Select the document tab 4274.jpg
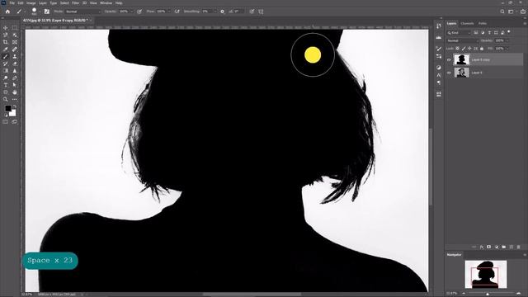 coord(55,20)
